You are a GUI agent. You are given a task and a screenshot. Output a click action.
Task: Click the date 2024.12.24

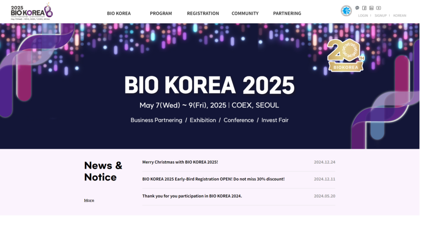(325, 162)
